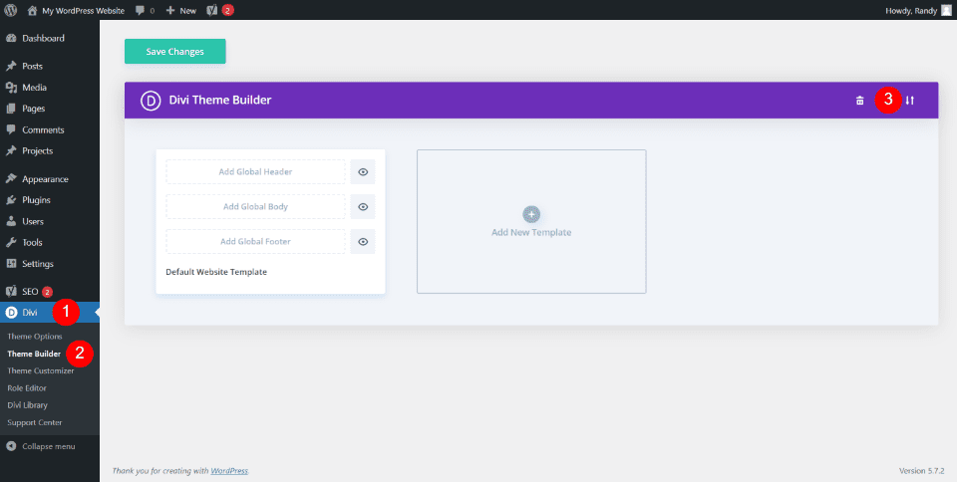The image size is (957, 482).
Task: Open Plugins in the sidebar
Action: tap(36, 200)
